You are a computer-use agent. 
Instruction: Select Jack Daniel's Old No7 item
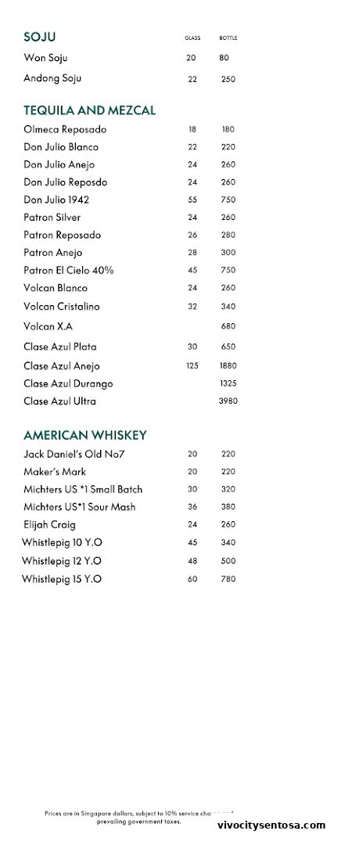pos(74,455)
